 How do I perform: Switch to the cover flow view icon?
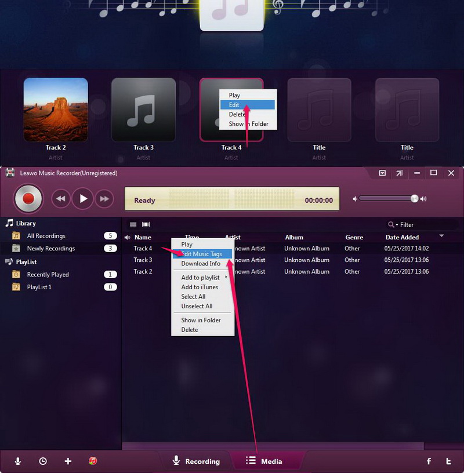pyautogui.click(x=146, y=224)
